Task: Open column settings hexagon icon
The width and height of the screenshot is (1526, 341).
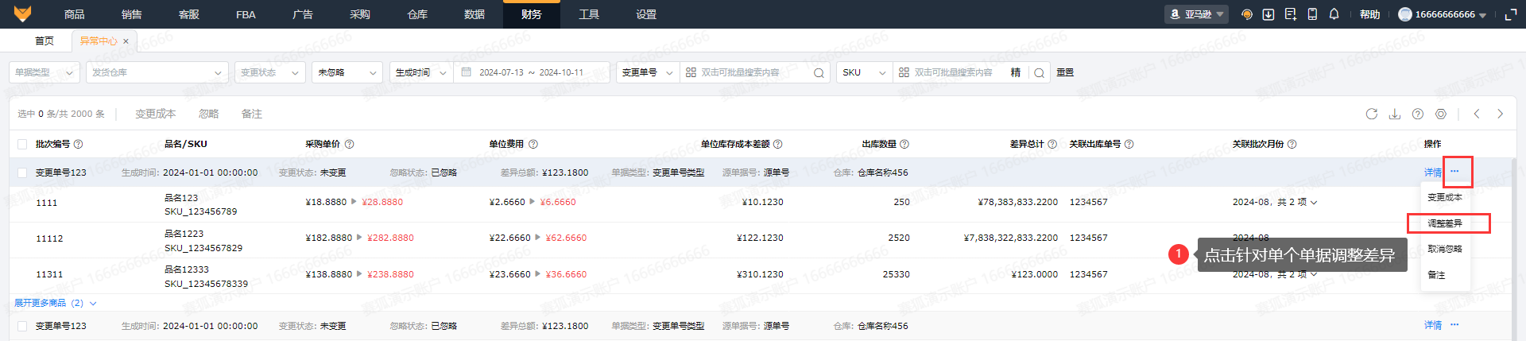Action: [1441, 114]
